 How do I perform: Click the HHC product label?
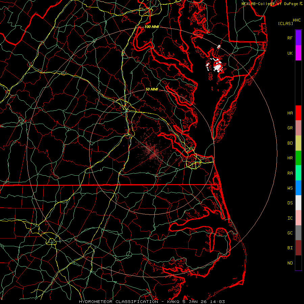297,20
